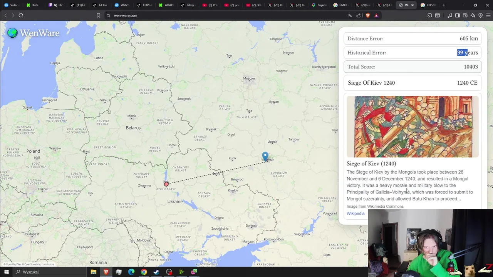493x277 pixels.
Task: Switch to the Video tab
Action: pyautogui.click(x=11, y=5)
